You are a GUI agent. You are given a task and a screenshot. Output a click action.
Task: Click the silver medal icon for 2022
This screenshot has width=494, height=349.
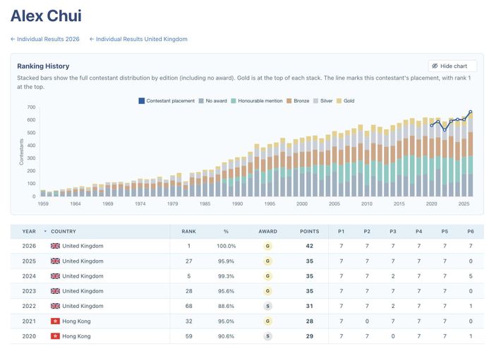pos(267,306)
